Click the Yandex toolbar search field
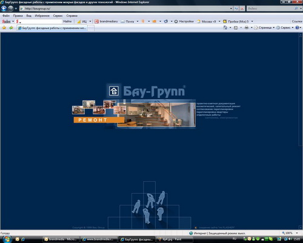The image size is (303, 243). pos(39,21)
